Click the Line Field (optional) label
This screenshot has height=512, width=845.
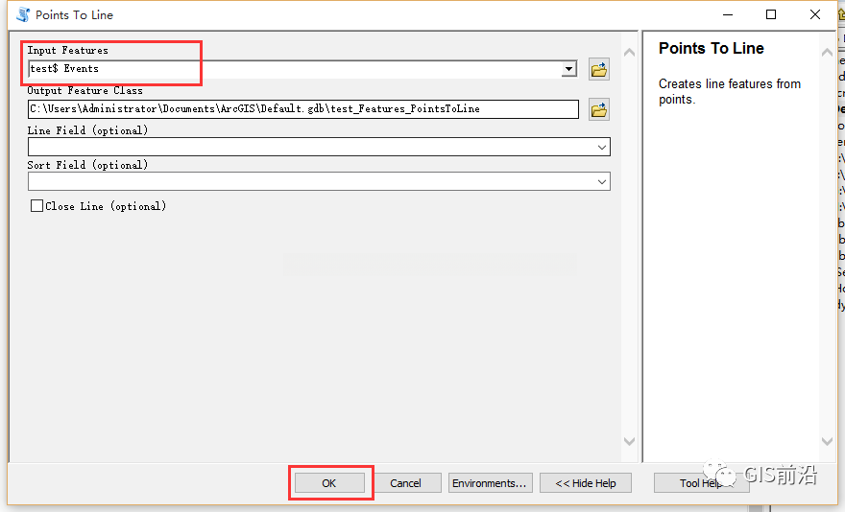pyautogui.click(x=87, y=130)
